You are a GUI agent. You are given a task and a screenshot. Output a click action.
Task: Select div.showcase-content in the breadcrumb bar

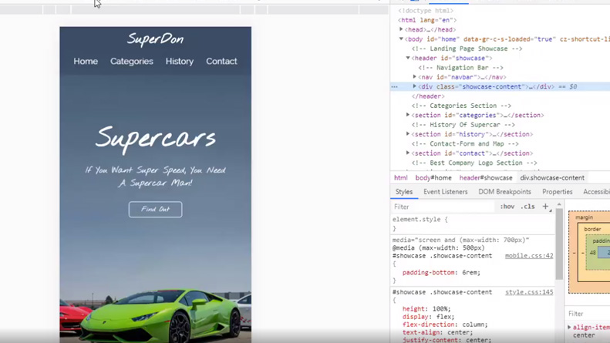coord(552,178)
